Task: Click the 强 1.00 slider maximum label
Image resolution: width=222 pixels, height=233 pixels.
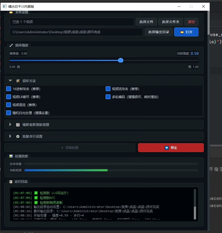Action: [193, 67]
